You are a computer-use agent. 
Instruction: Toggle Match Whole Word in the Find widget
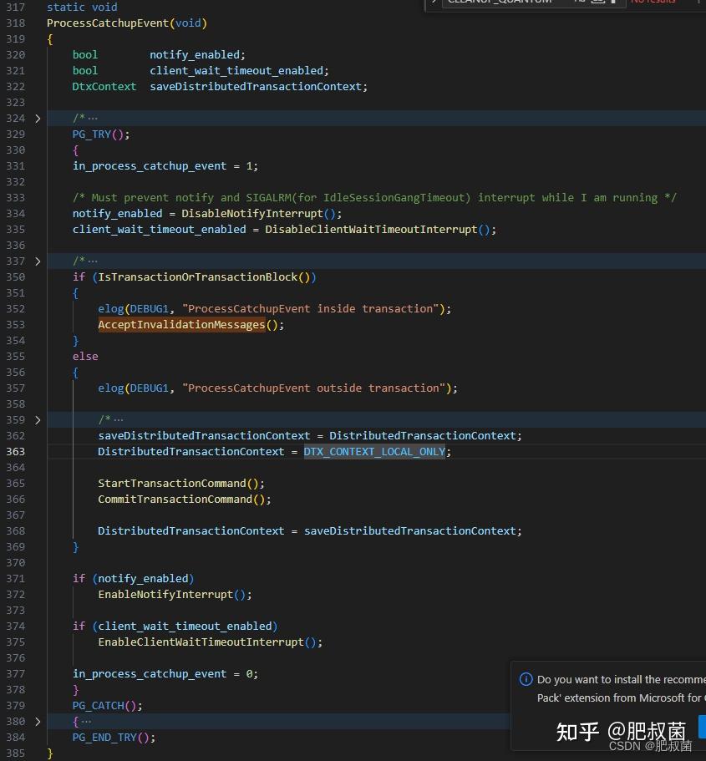(598, 3)
